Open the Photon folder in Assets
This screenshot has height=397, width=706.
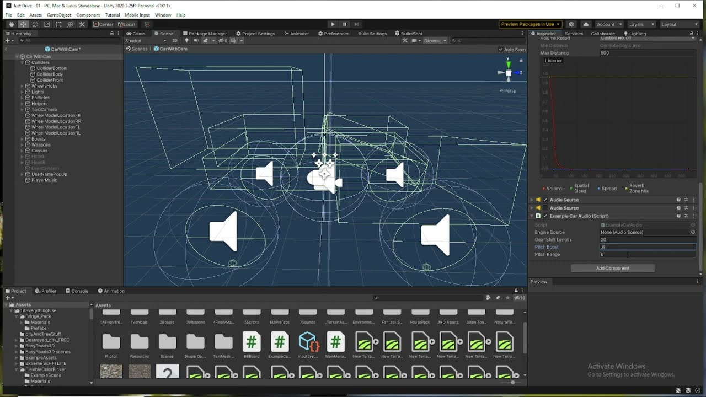111,346
